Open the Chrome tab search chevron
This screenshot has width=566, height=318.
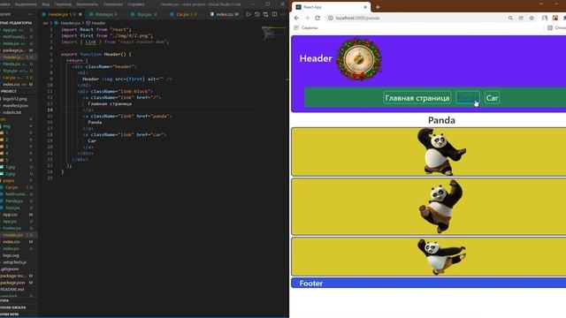(x=541, y=4)
